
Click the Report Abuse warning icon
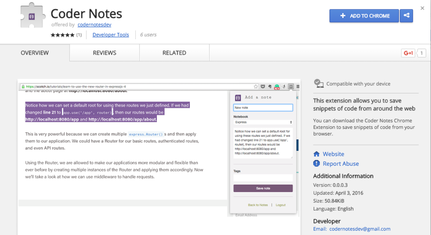317,164
